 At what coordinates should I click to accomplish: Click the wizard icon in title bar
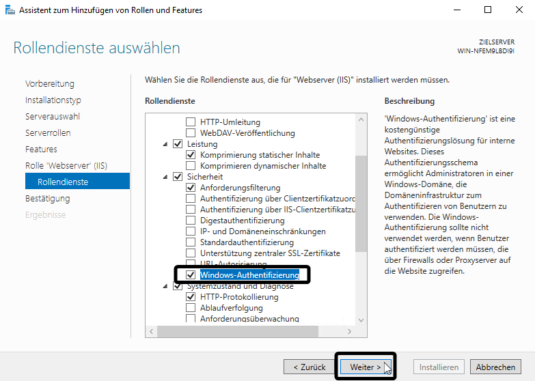click(10, 10)
